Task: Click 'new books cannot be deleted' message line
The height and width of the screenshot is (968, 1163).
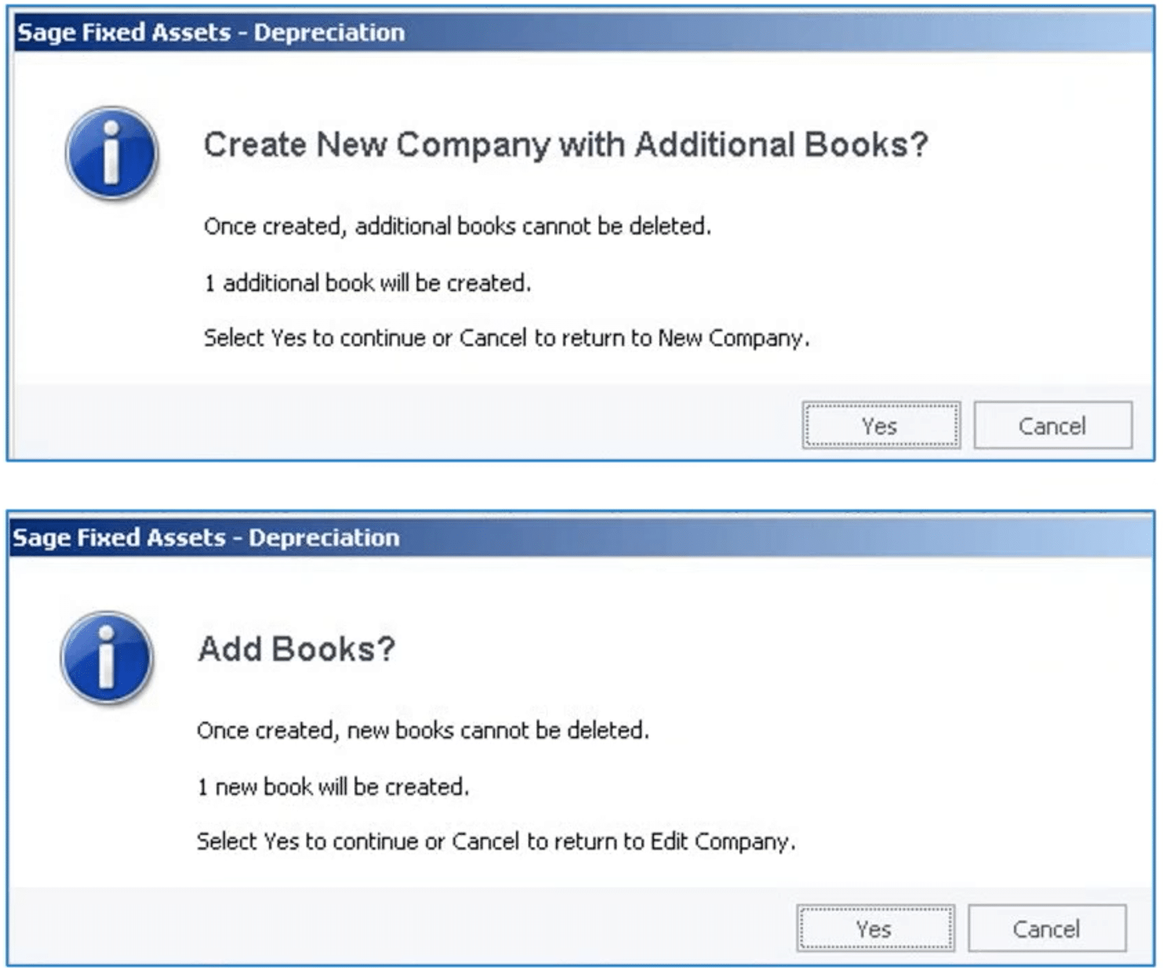Action: point(423,730)
